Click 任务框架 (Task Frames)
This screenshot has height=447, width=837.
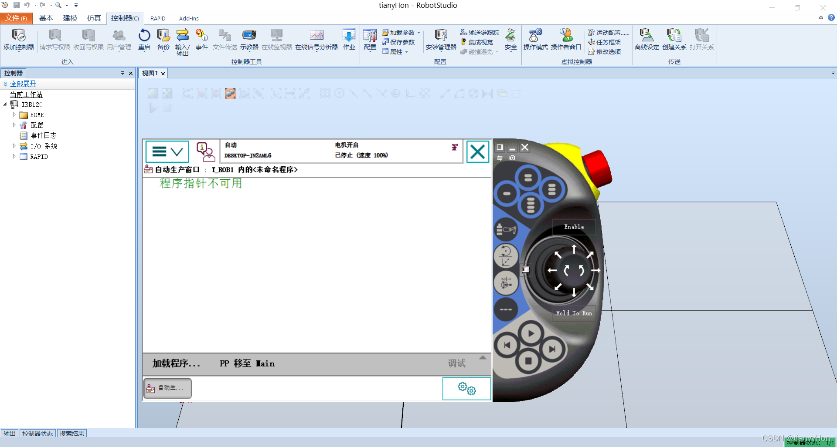(604, 42)
